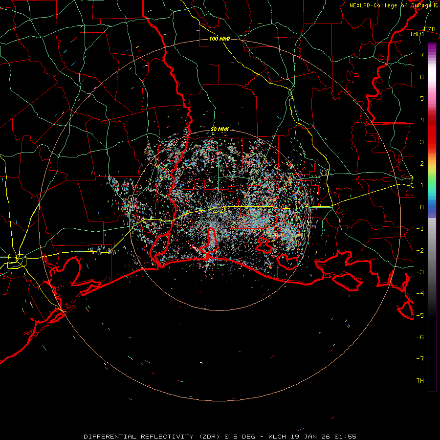Click the "0" value on the scale
This screenshot has width=440, height=440.
422,207
